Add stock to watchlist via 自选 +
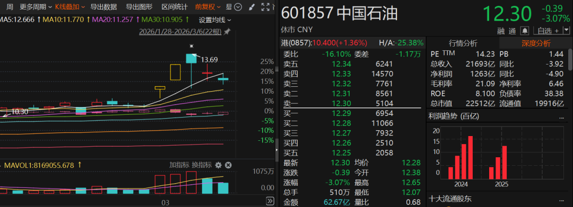 pos(548,31)
